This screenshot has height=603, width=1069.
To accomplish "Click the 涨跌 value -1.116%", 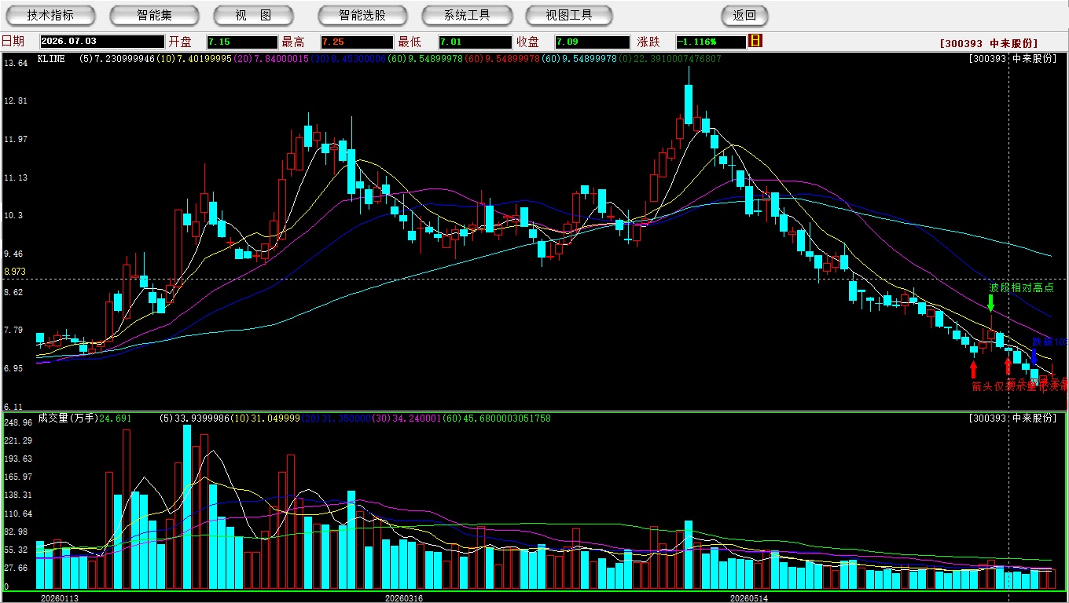I will coord(711,42).
